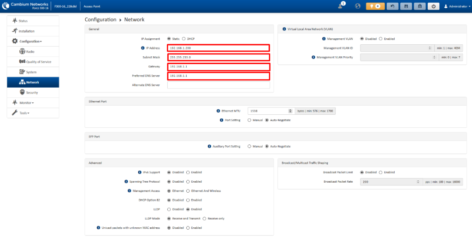
Task: Click the Ethernet MTU stepper arrows
Action: point(290,111)
